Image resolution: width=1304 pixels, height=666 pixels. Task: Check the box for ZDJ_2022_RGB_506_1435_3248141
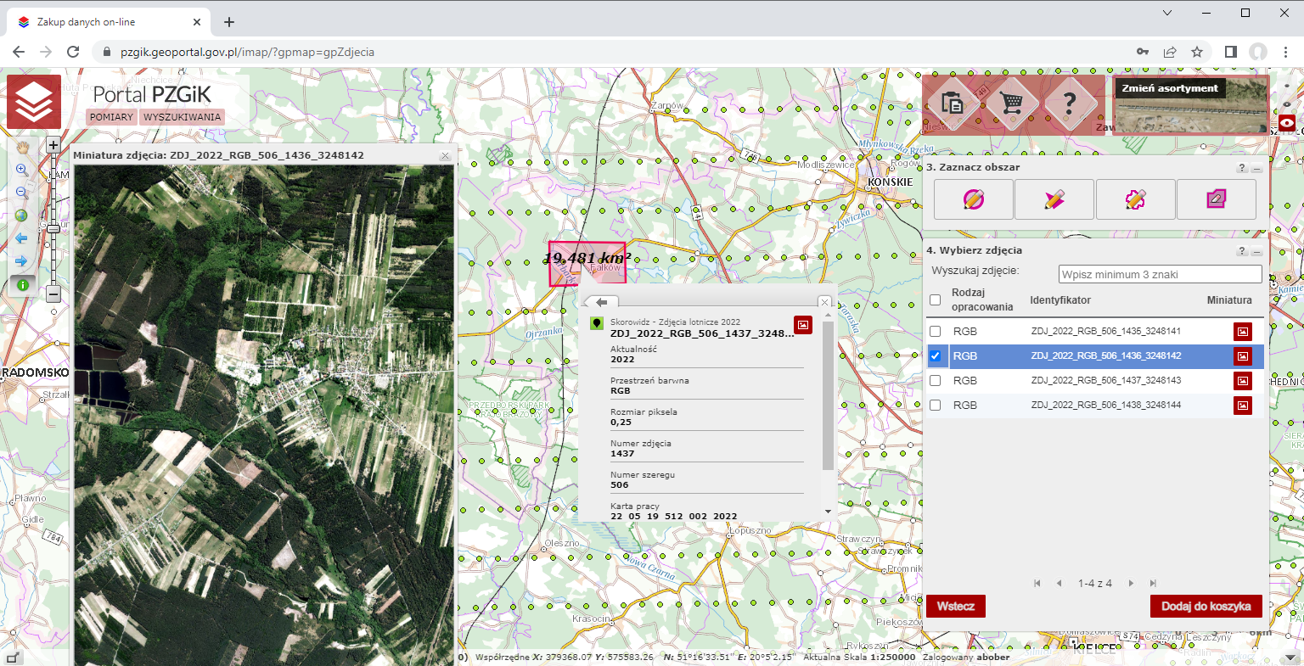(935, 332)
